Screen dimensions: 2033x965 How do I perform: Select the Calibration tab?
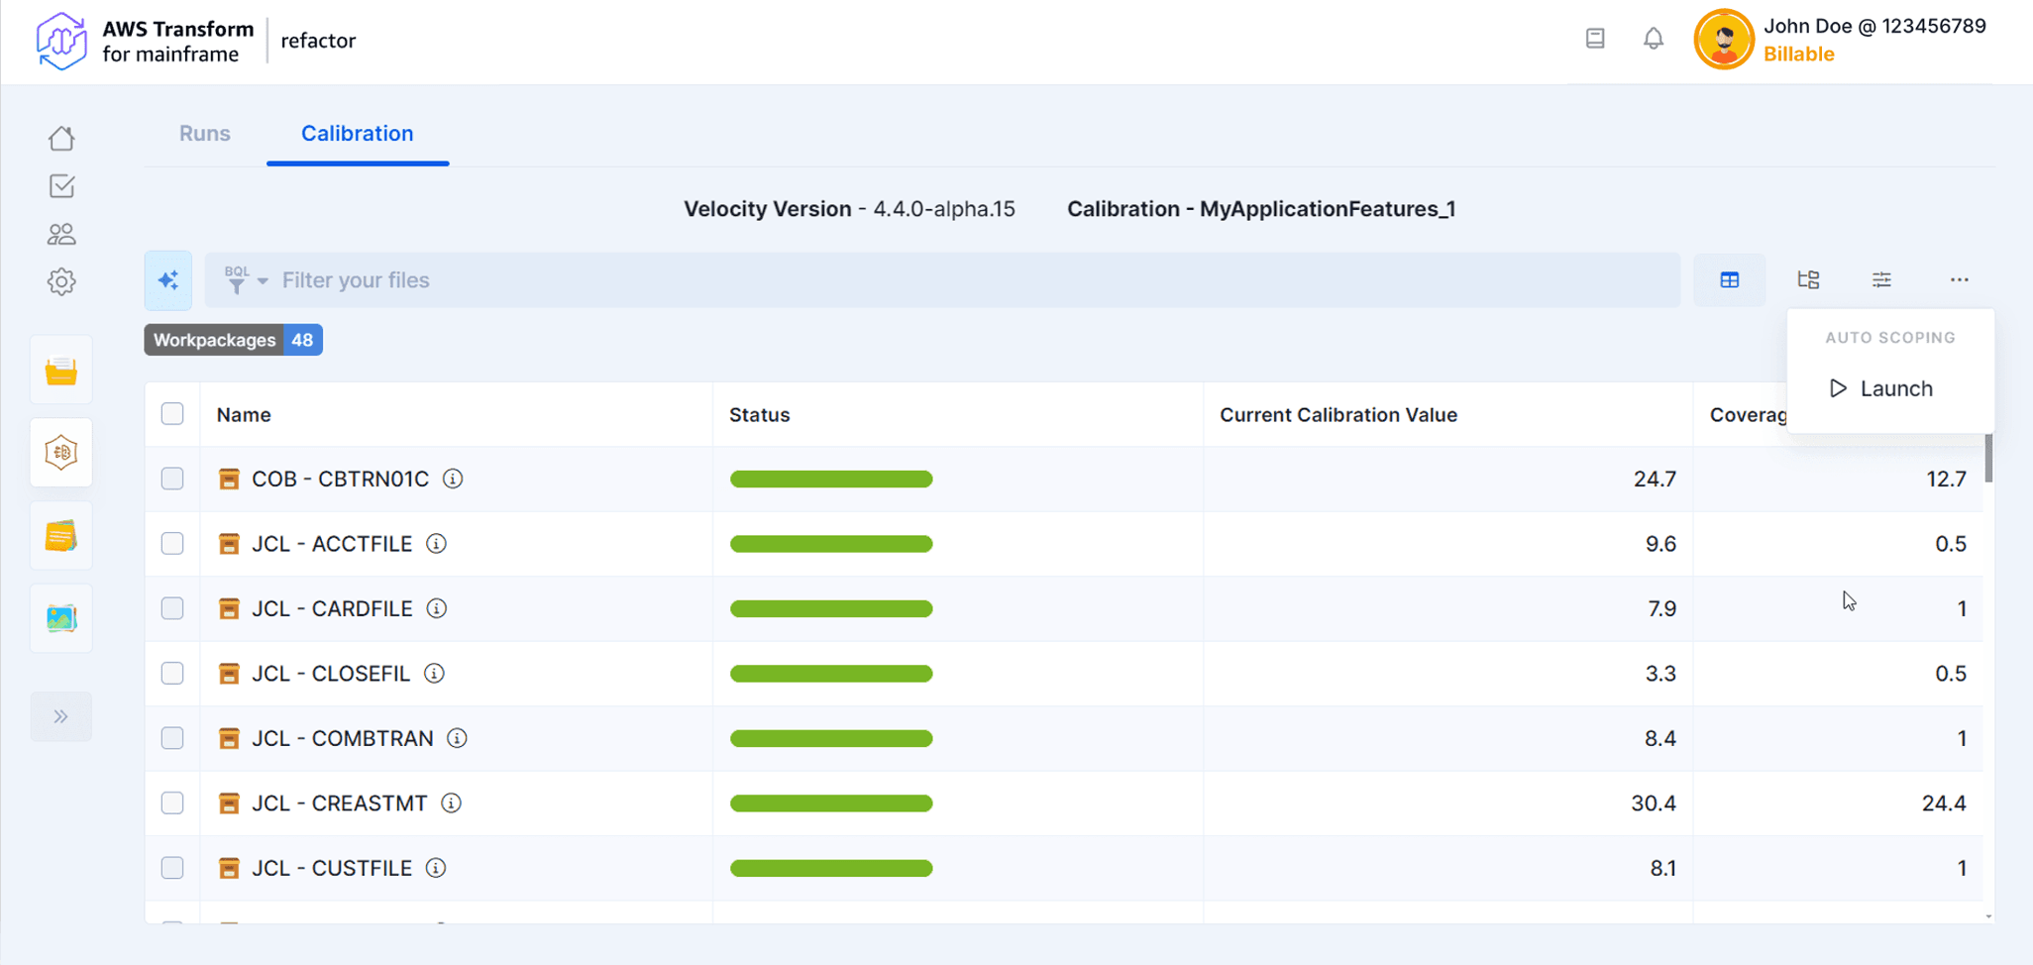(357, 134)
